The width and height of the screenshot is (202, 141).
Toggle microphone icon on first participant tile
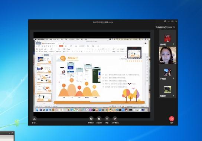[x=173, y=44]
